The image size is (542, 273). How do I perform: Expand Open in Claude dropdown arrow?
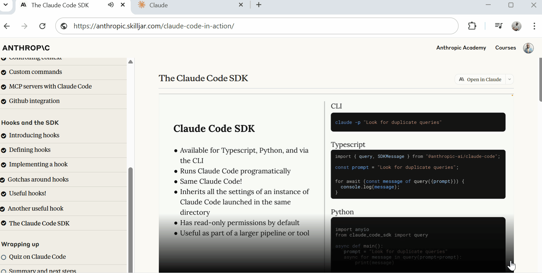click(510, 80)
